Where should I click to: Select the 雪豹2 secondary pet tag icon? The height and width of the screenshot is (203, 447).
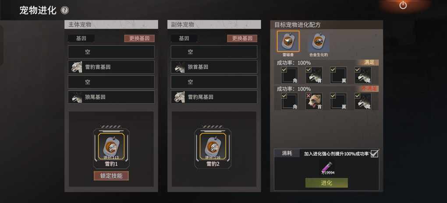[213, 146]
